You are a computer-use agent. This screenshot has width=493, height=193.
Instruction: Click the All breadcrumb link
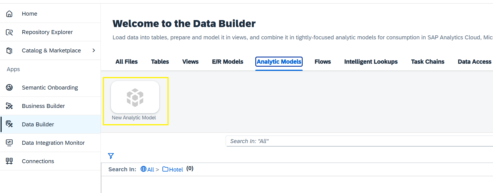tap(148, 169)
